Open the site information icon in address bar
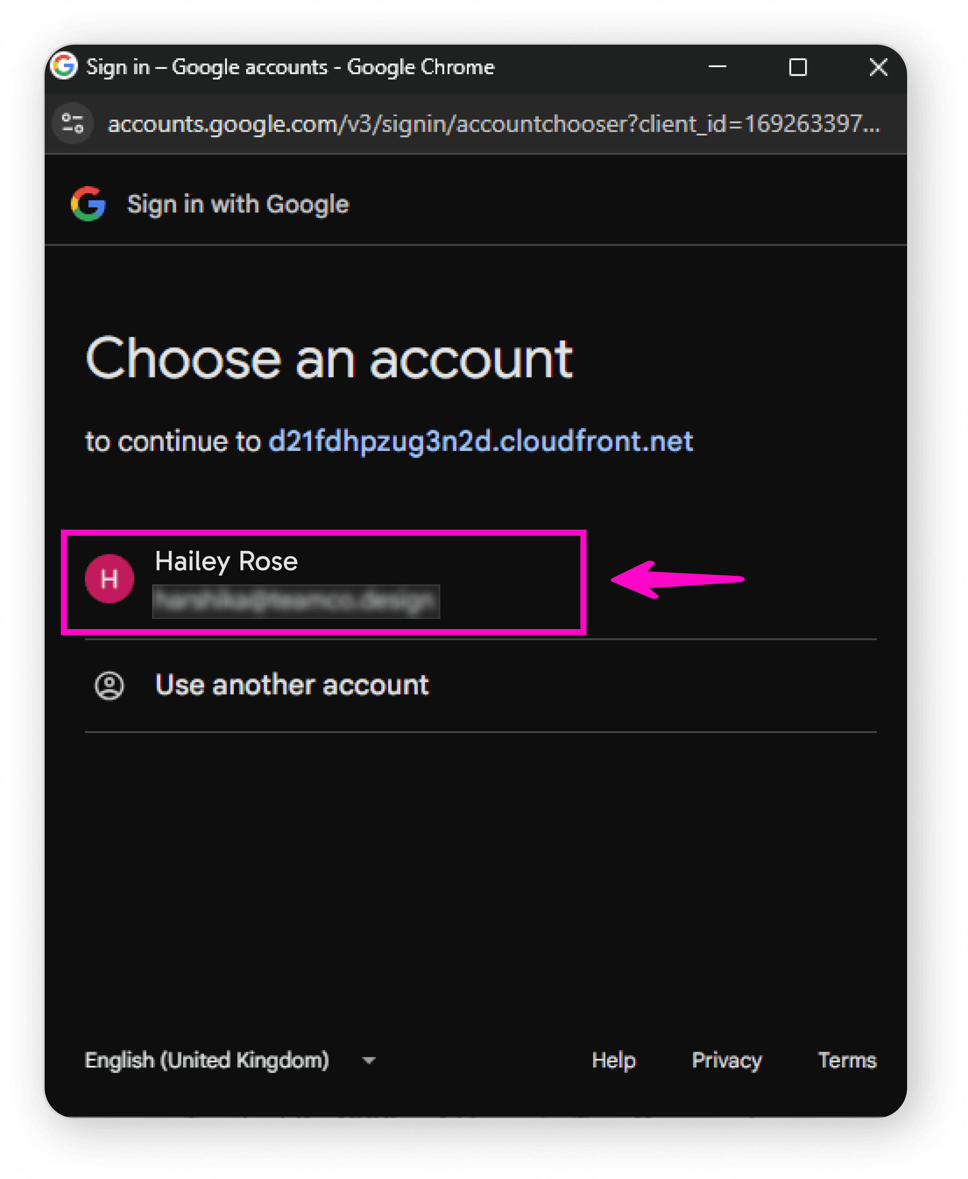 click(x=73, y=123)
